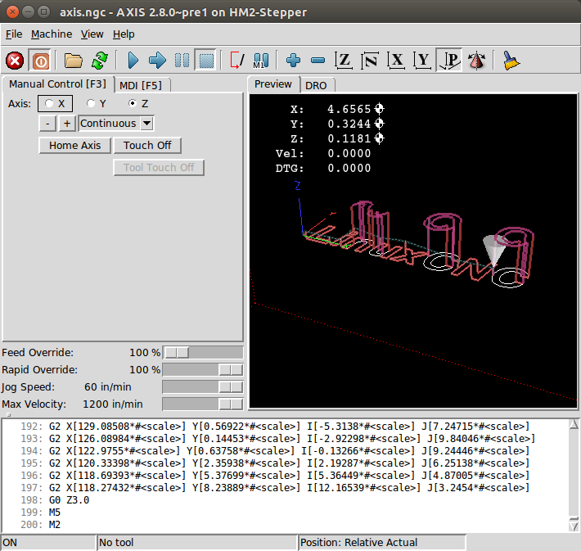Switch to the MDI [F5] tab
The height and width of the screenshot is (551, 581).
click(142, 84)
